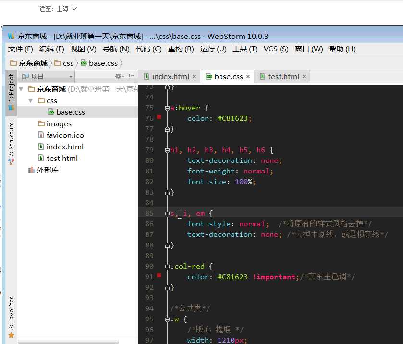Collapse the css folder in tree
The width and height of the screenshot is (403, 344).
tap(31, 100)
